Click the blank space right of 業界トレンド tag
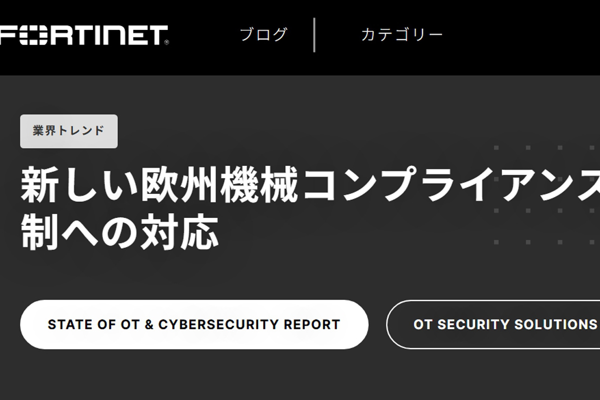 tap(300, 131)
